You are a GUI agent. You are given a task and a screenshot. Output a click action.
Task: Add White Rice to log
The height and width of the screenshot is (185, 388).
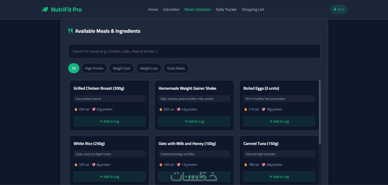pyautogui.click(x=109, y=177)
